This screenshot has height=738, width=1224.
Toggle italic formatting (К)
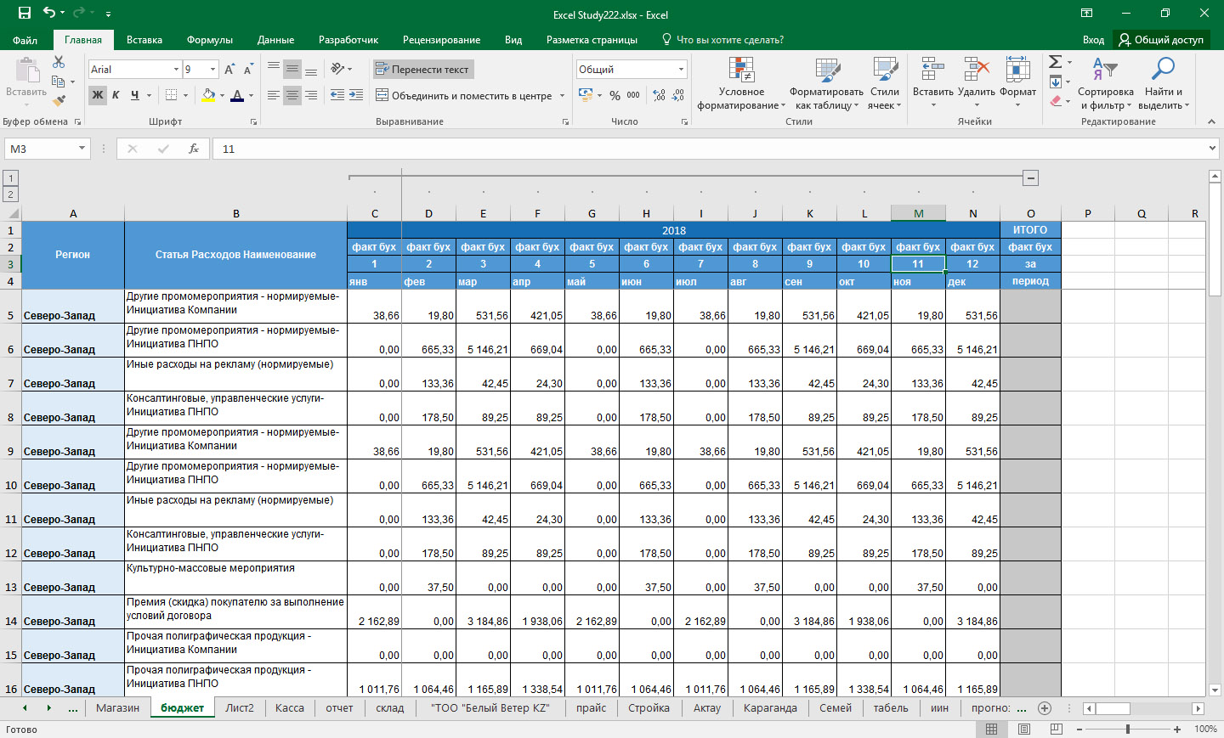116,95
